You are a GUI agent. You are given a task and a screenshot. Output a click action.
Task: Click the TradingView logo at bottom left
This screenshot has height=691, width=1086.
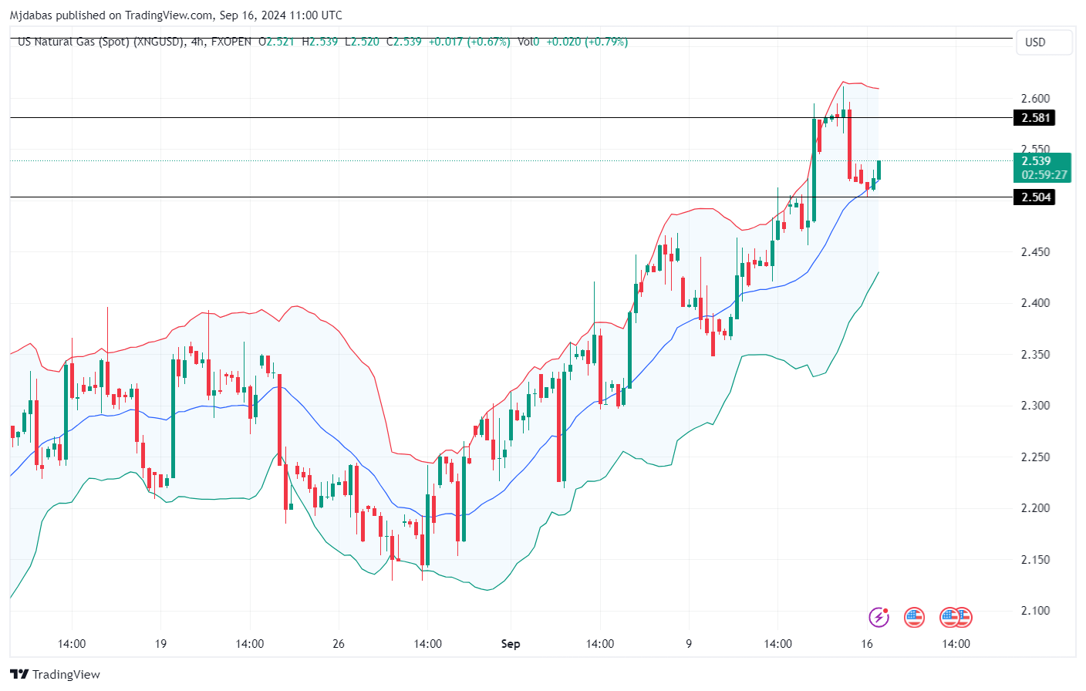56,674
